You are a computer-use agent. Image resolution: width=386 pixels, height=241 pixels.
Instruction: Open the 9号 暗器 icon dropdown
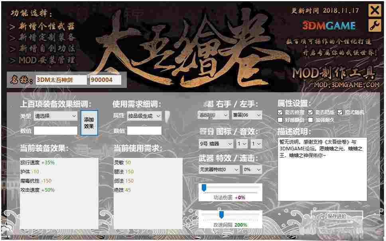[216, 144]
